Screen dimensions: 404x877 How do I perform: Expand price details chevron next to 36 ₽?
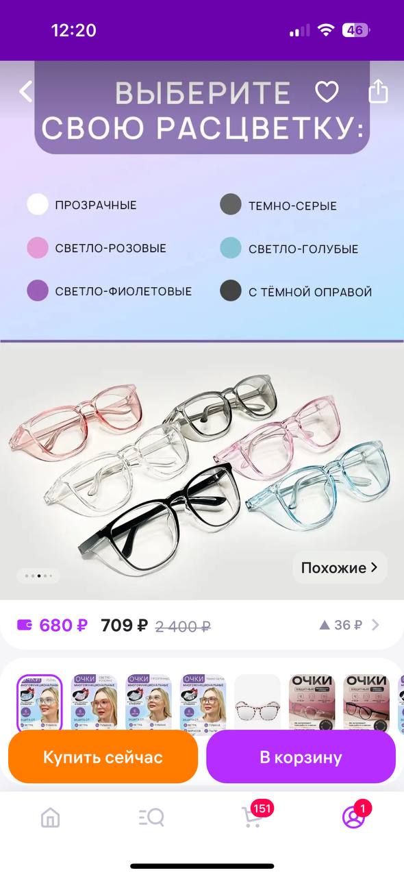(375, 625)
